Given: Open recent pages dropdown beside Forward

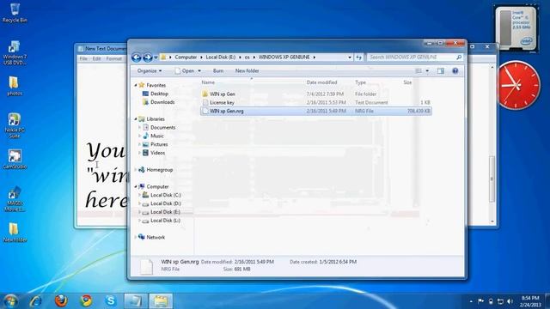Looking at the screenshot, I should (156, 58).
